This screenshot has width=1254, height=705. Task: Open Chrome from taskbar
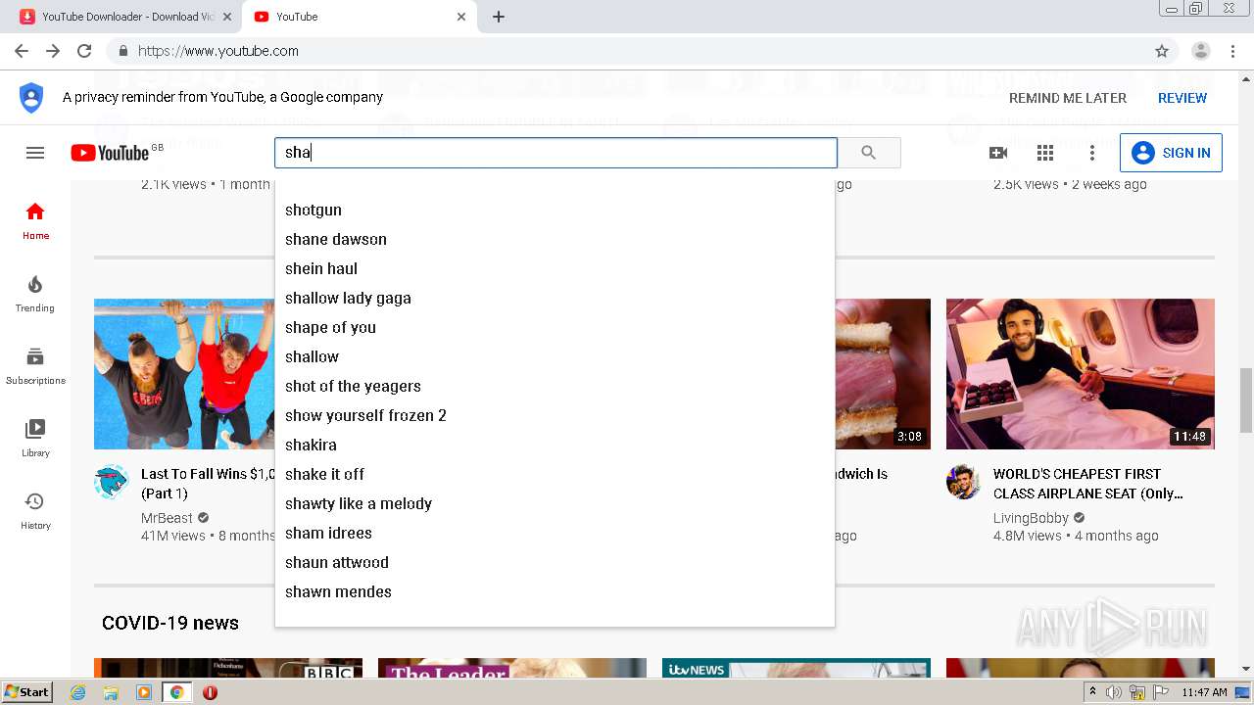(x=177, y=692)
